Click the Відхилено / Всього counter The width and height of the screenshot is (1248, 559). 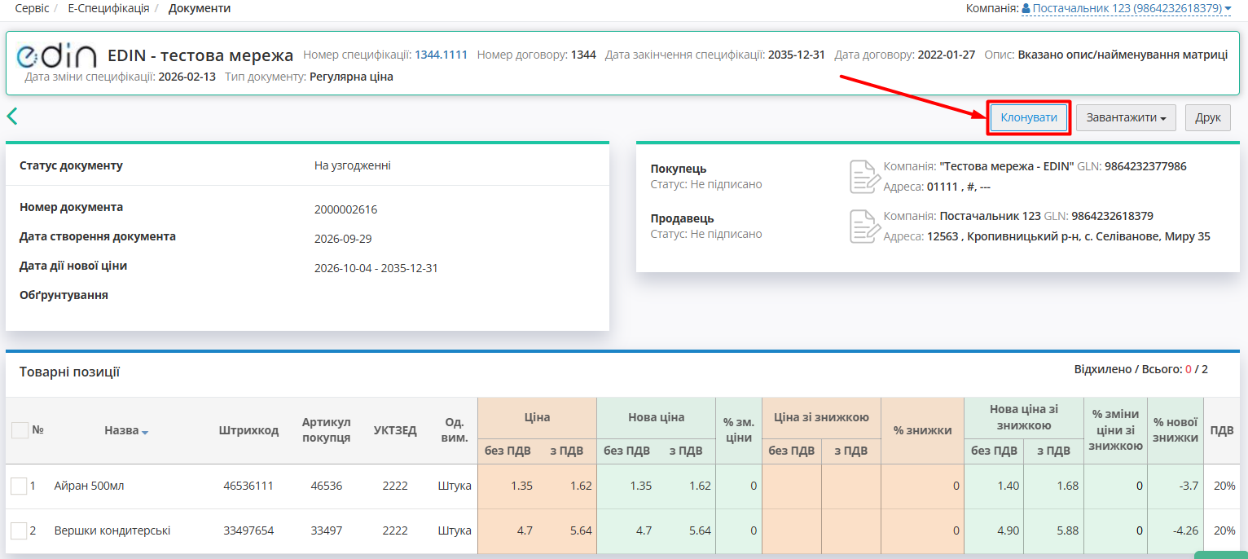[x=1140, y=369]
